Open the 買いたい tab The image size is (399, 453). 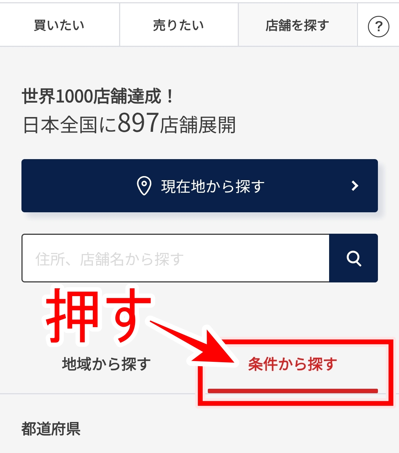(59, 25)
